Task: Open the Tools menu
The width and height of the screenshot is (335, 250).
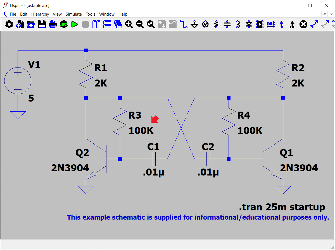Action: point(91,14)
